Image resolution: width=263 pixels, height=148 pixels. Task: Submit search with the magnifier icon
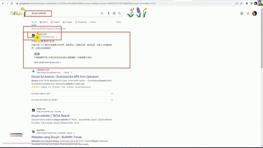120,13
